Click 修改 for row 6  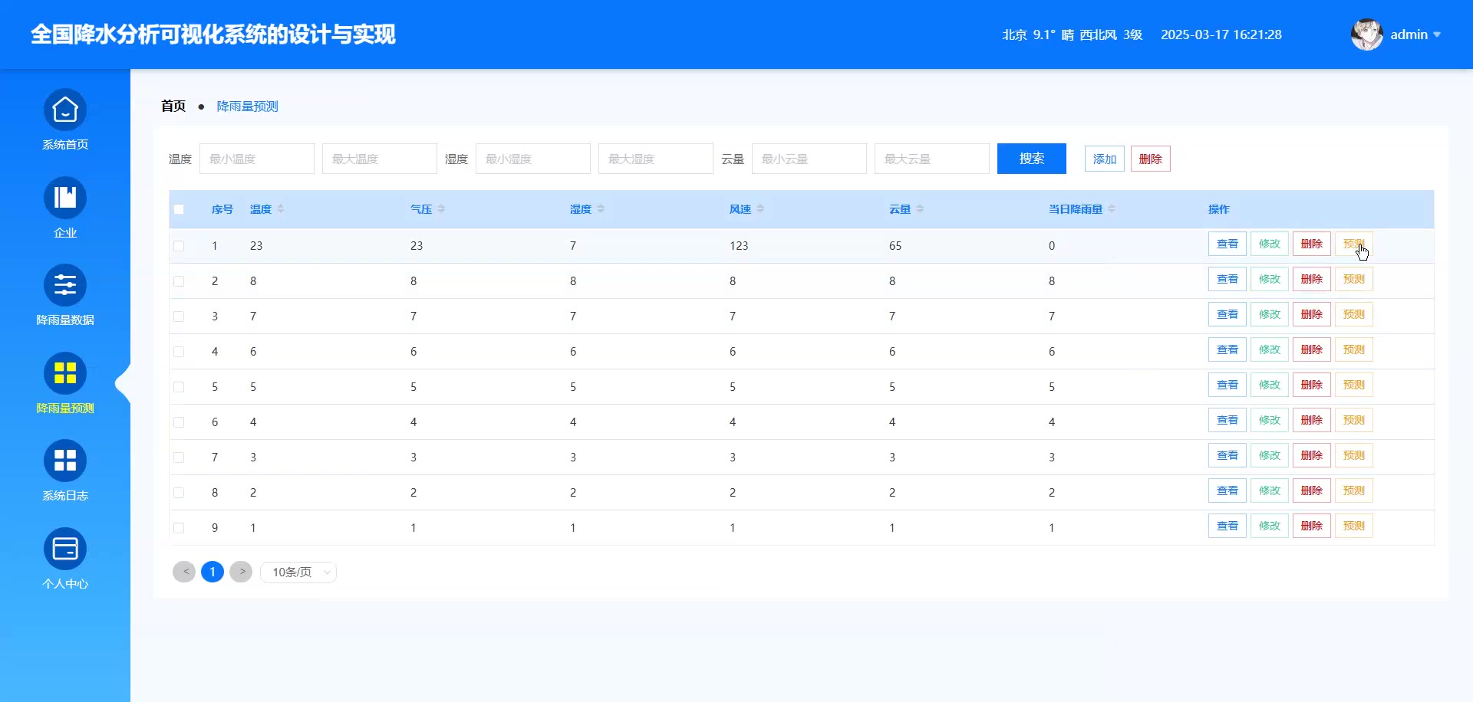[1270, 420]
